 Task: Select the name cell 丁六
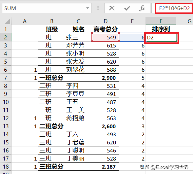coord(78,134)
